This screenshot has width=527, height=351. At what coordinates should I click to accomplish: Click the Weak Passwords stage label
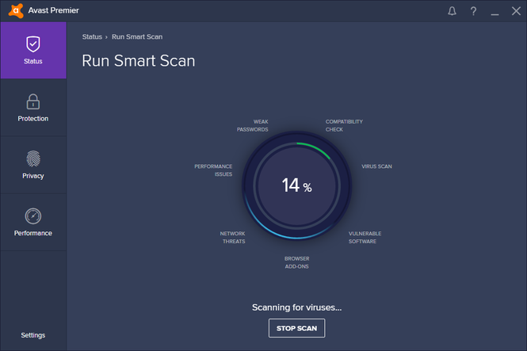(x=253, y=125)
